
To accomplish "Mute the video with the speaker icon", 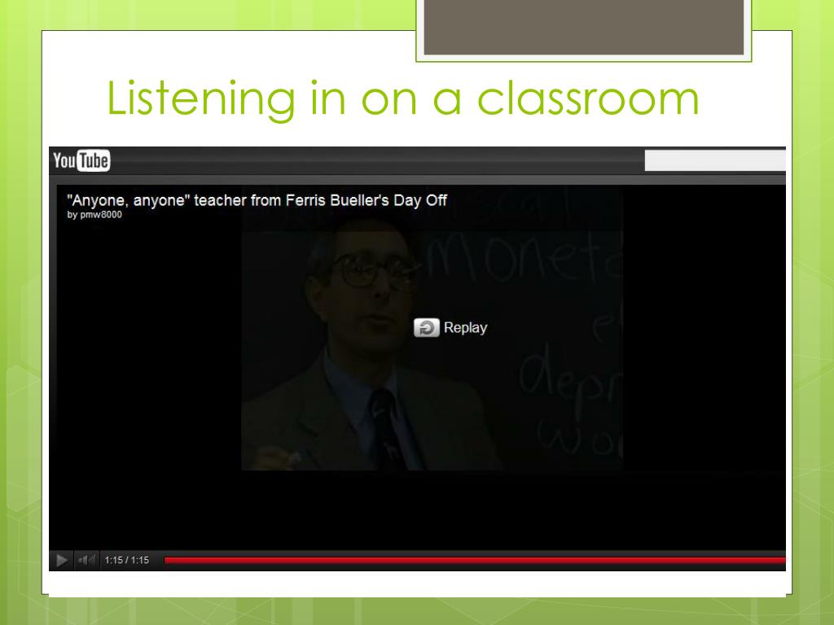I will click(86, 560).
